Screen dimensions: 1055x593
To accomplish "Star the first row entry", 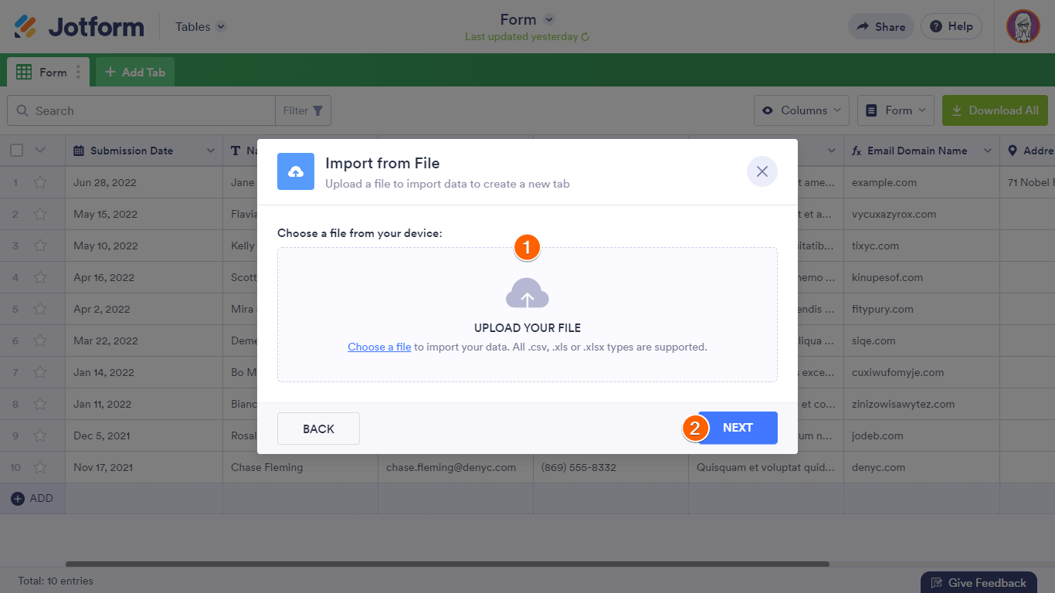I will click(x=40, y=183).
